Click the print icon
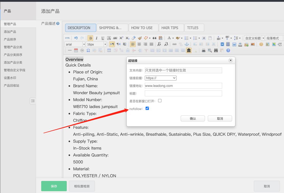Screen dimensions: 284x193 pos(204,50)
